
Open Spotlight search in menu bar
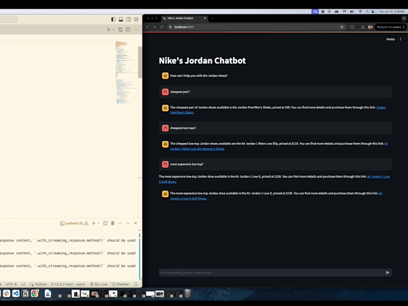pos(367,11)
